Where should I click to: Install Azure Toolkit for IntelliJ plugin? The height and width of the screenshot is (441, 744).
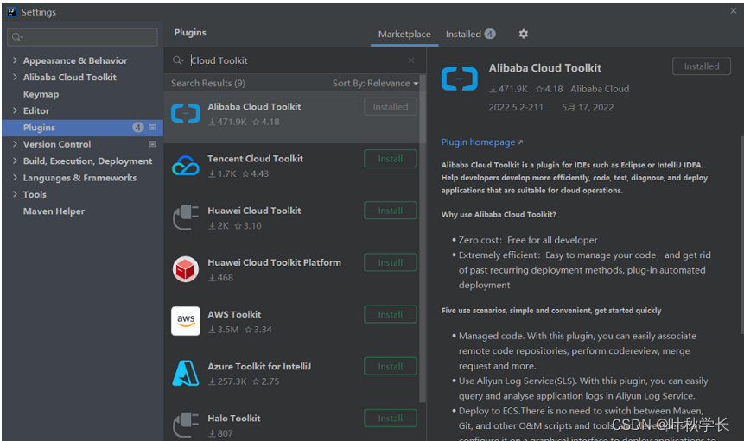390,366
